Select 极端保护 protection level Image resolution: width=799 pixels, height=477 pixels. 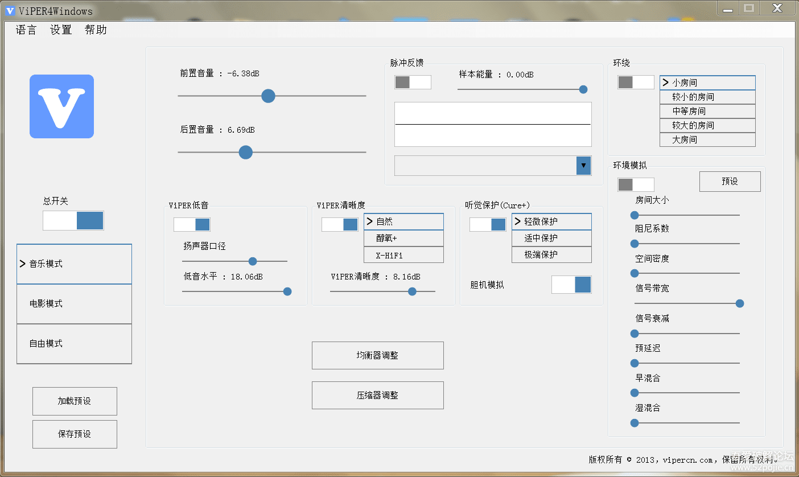tap(551, 254)
